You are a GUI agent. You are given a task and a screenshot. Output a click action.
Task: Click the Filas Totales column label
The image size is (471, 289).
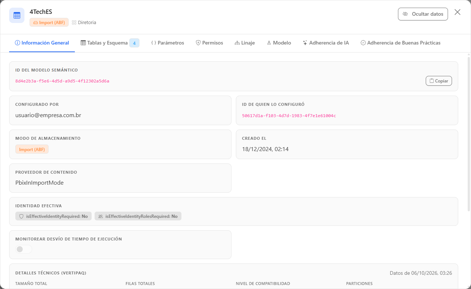140,284
